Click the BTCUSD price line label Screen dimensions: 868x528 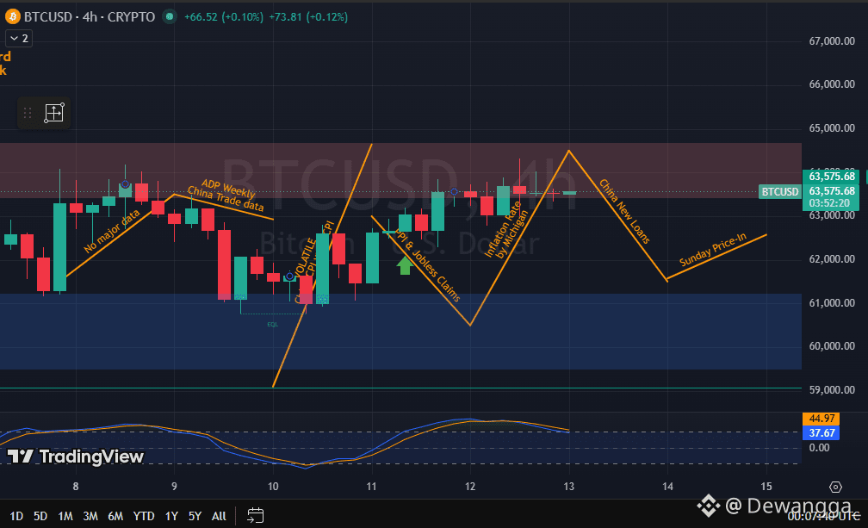[779, 191]
